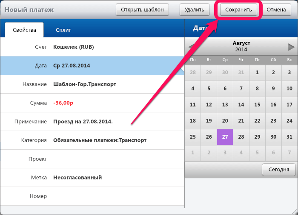Edit the Сумма value -36,00р
Viewport: 298px width, 215px height.
[x=92, y=103]
